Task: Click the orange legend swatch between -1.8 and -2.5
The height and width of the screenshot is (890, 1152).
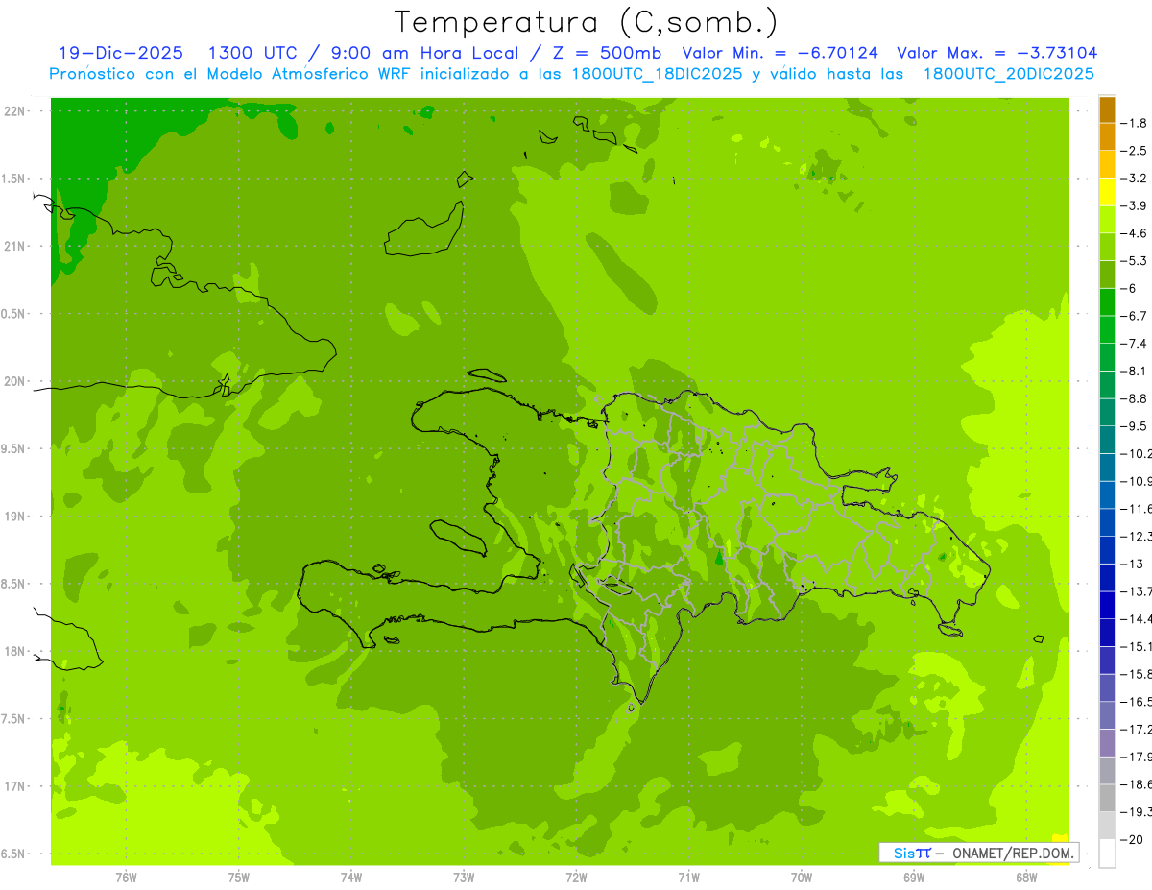Action: (1107, 137)
